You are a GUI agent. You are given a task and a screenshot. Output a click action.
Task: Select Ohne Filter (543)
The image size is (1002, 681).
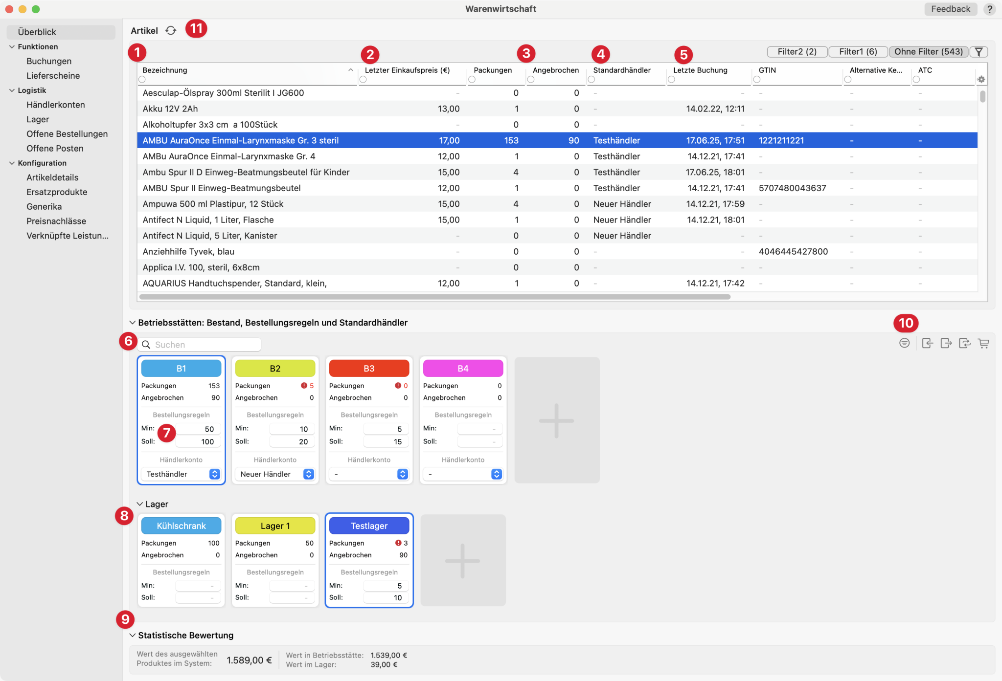coord(928,52)
